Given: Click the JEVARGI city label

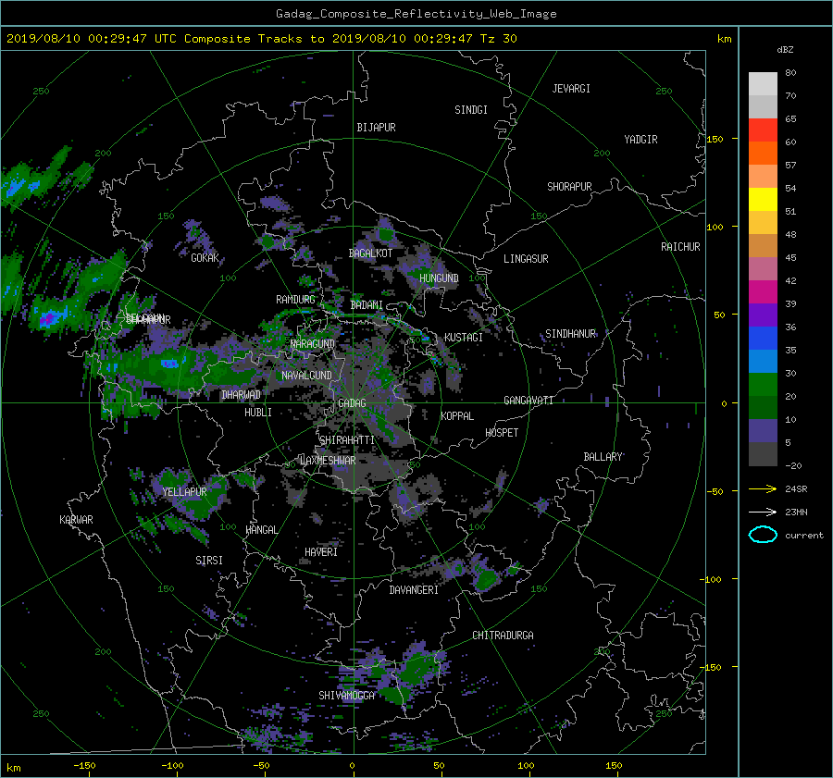Looking at the screenshot, I should pos(571,89).
